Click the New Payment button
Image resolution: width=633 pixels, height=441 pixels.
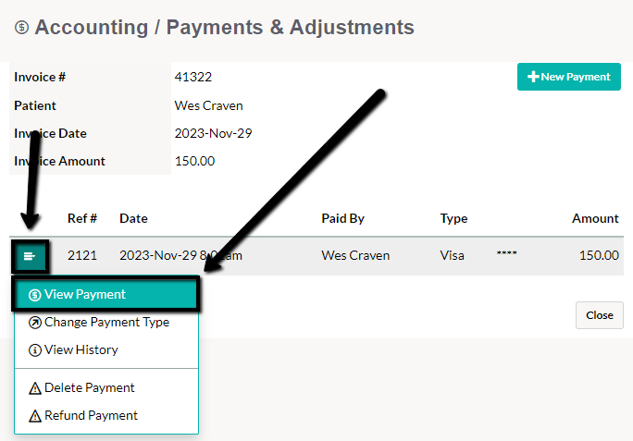click(x=569, y=77)
